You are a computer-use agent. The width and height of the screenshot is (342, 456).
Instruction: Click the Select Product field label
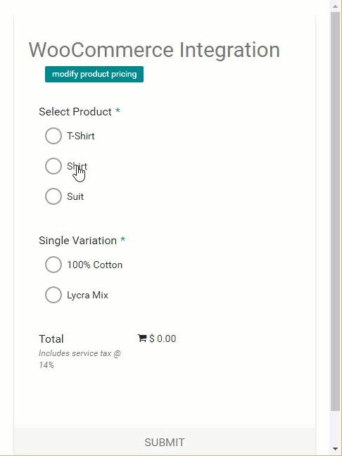click(x=75, y=112)
